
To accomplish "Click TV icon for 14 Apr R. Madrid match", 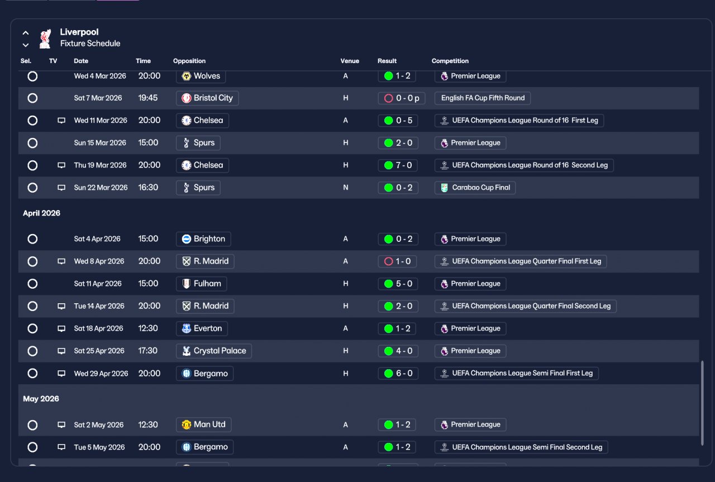I will click(x=61, y=306).
